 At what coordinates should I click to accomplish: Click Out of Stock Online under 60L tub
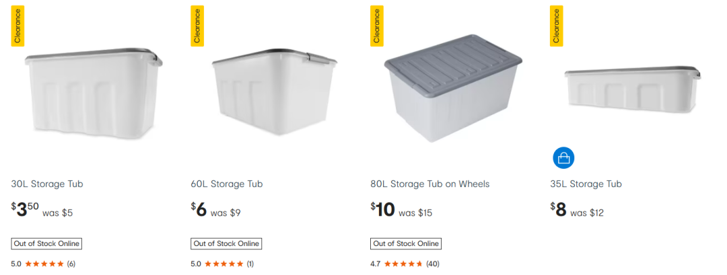(x=226, y=243)
